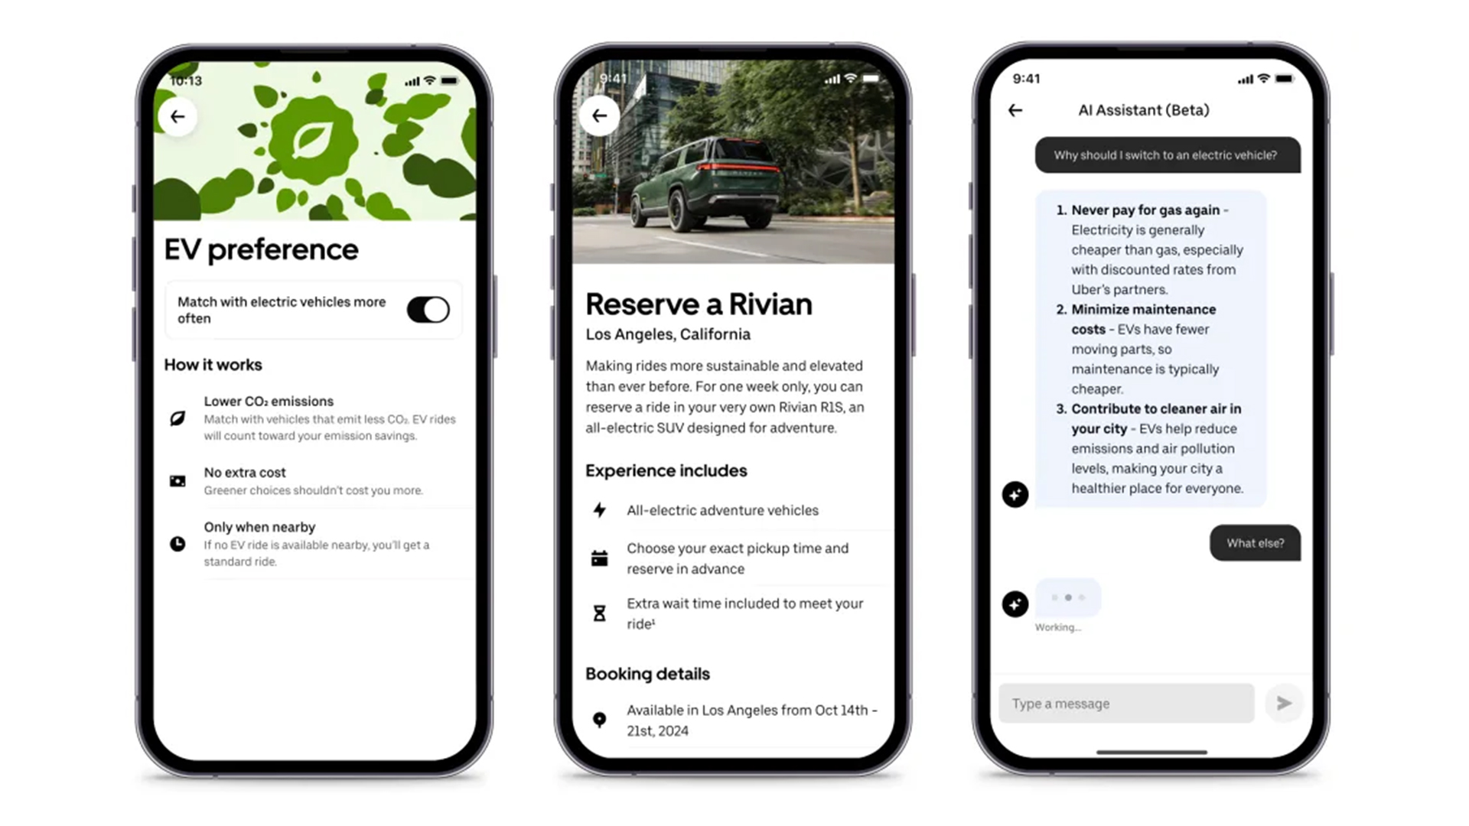Tap the wallet icon next to No extra cost
1469x826 pixels.
click(x=178, y=479)
